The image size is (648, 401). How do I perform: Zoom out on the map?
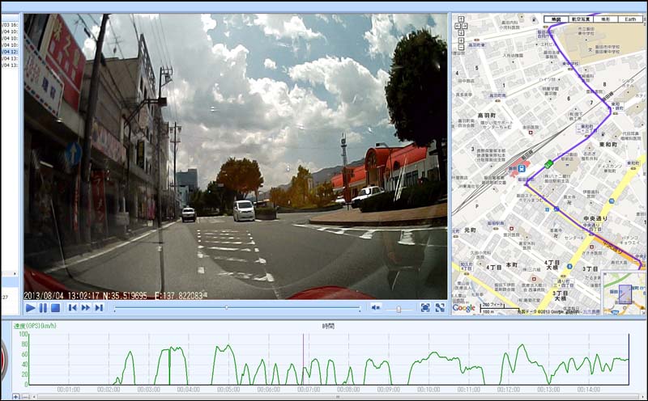tap(461, 47)
